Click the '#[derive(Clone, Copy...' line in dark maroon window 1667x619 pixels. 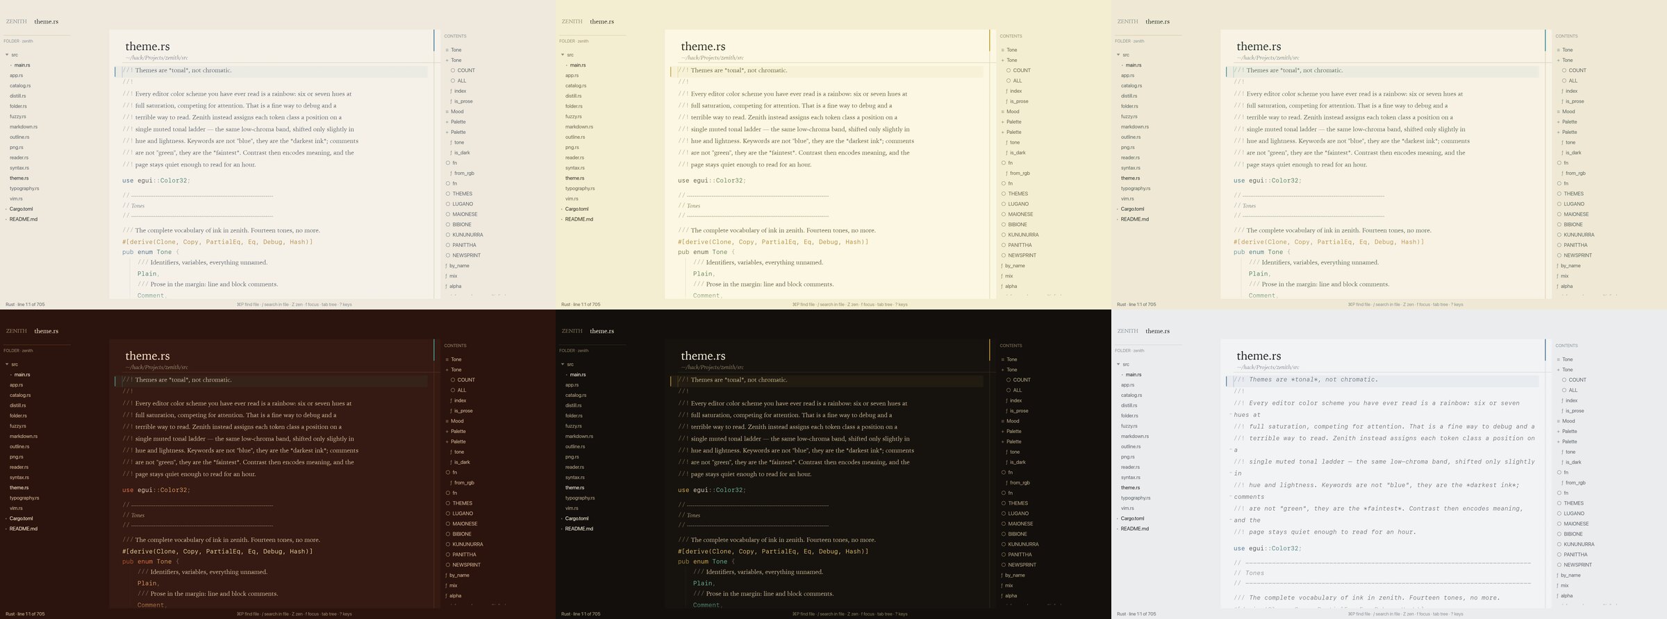tap(217, 552)
